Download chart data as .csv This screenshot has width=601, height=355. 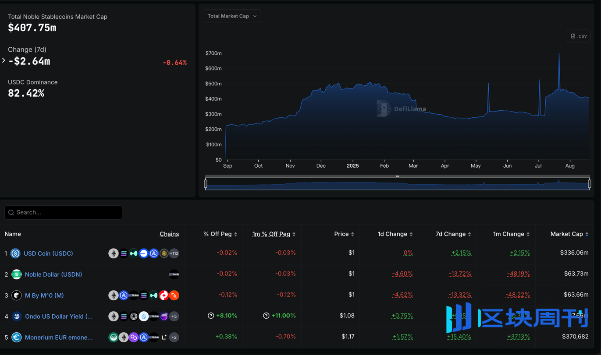click(x=579, y=36)
